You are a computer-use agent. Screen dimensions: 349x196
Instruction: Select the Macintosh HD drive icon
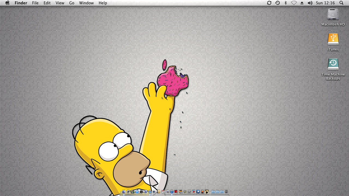333,14
